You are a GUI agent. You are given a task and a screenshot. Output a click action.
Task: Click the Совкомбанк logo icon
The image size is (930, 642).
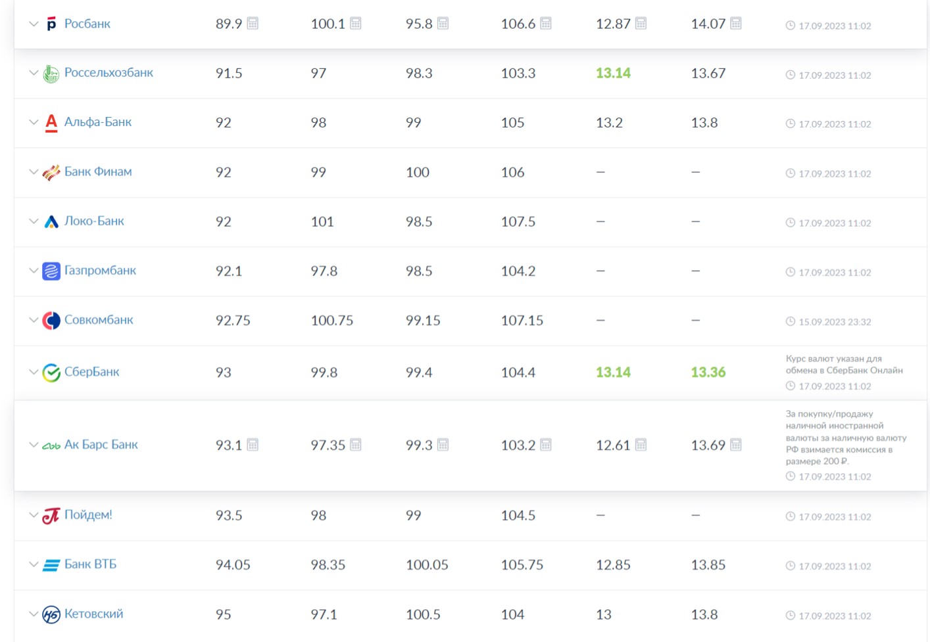pos(51,320)
